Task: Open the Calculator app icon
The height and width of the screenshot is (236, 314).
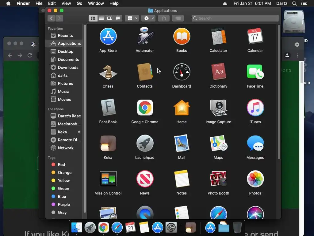Action: pyautogui.click(x=218, y=36)
